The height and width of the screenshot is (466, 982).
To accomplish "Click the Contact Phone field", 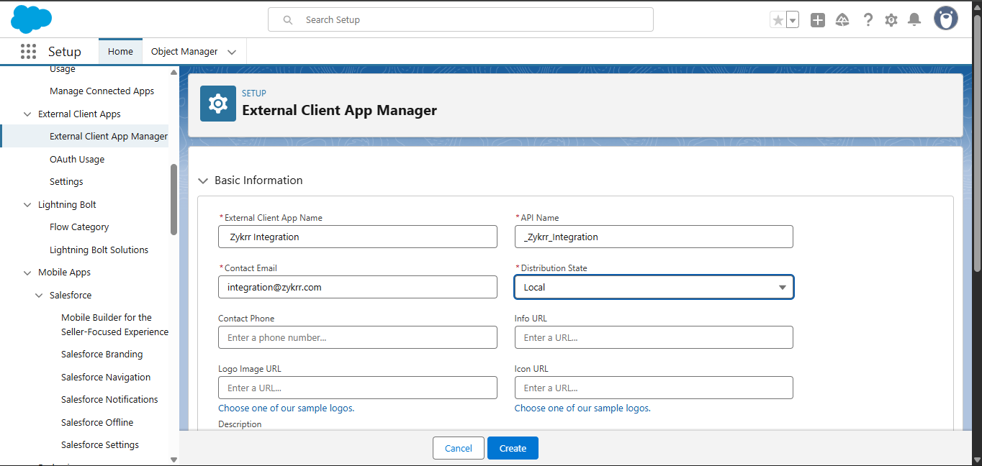I will coord(358,337).
